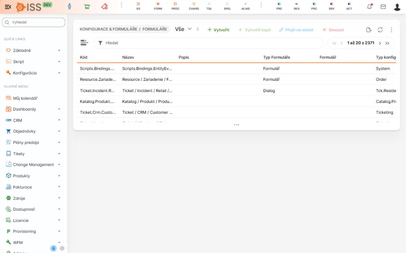Click the export icon
406x253 pixels.
(x=369, y=30)
